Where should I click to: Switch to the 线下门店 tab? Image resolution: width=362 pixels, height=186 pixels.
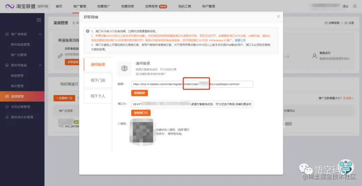[98, 80]
